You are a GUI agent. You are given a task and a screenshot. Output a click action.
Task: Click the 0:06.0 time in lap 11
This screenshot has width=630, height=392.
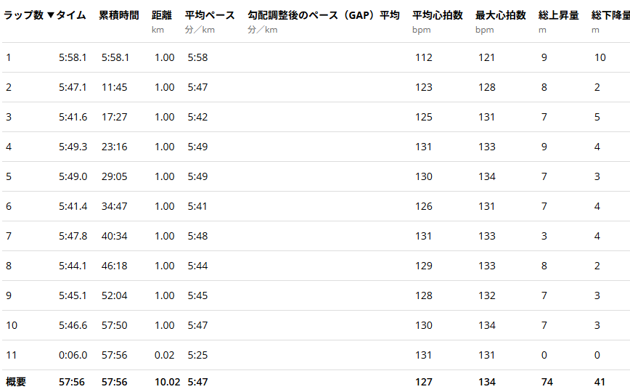point(73,356)
